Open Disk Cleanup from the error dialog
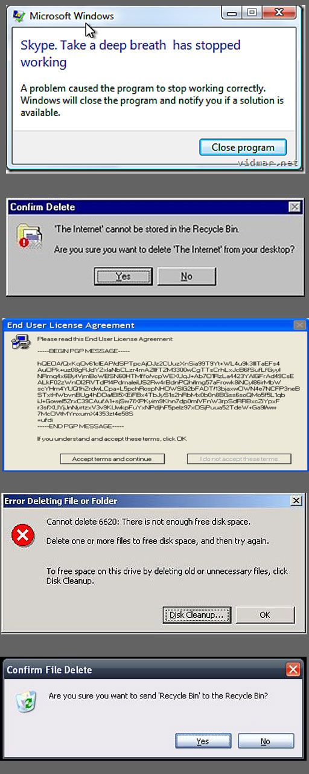Screen dimensions: 309x774 point(197,615)
